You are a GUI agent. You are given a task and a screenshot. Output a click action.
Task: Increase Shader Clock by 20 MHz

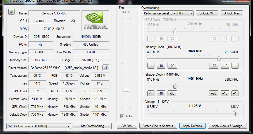pos(214,93)
